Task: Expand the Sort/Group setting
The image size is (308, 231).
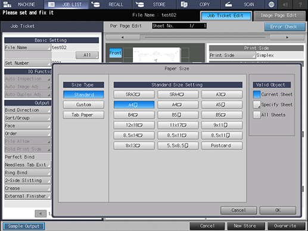Action: click(27, 118)
